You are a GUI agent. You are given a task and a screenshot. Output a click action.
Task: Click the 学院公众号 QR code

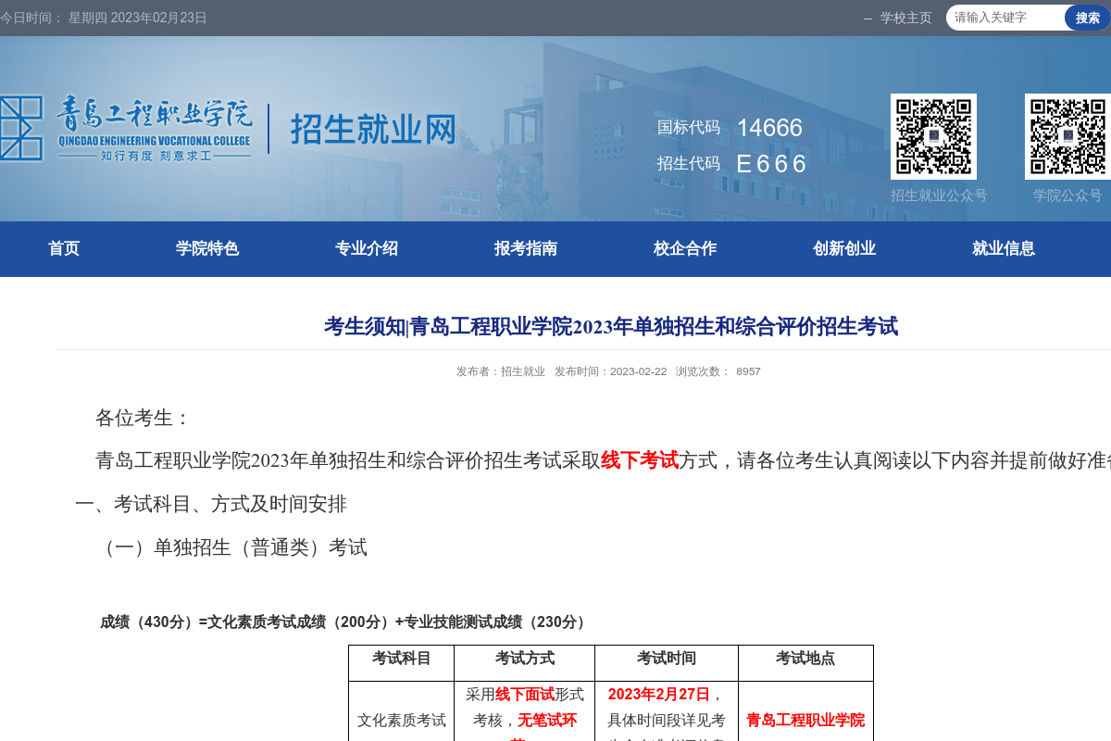(x=1067, y=136)
